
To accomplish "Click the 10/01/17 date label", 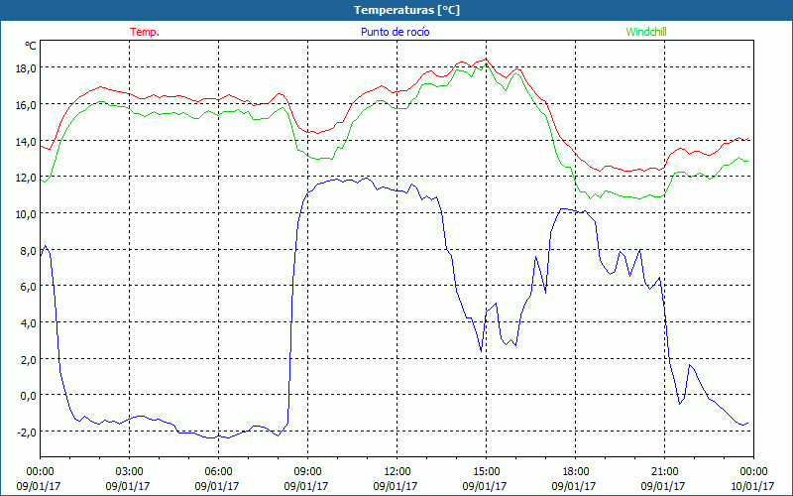I will click(752, 486).
